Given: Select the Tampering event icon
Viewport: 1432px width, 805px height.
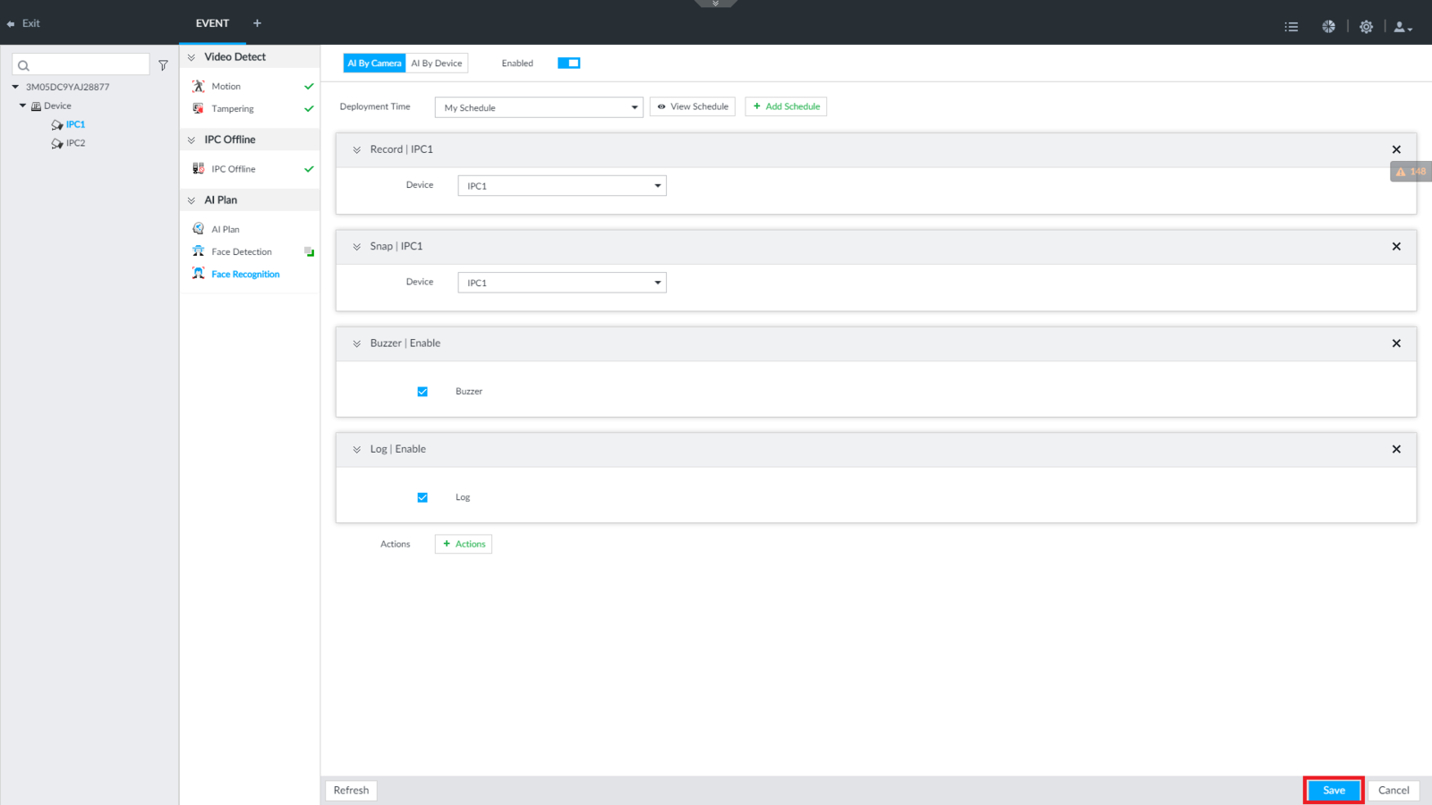Looking at the screenshot, I should tap(199, 108).
